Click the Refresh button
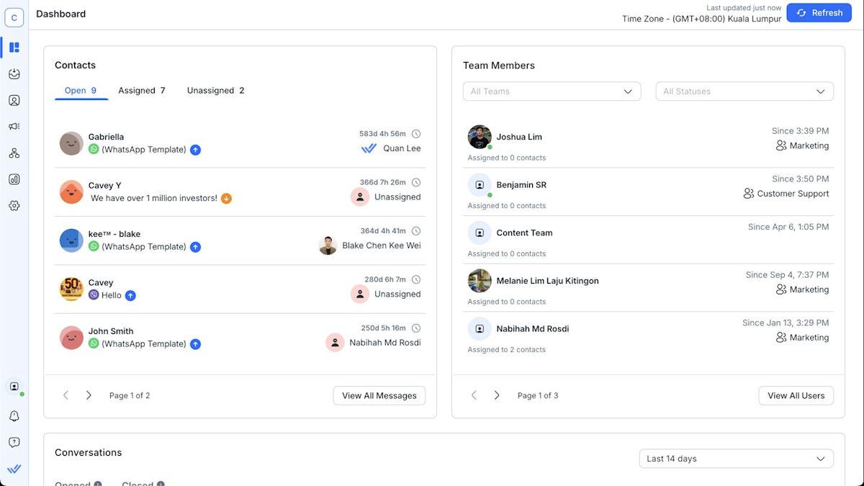864x486 pixels. click(x=819, y=13)
